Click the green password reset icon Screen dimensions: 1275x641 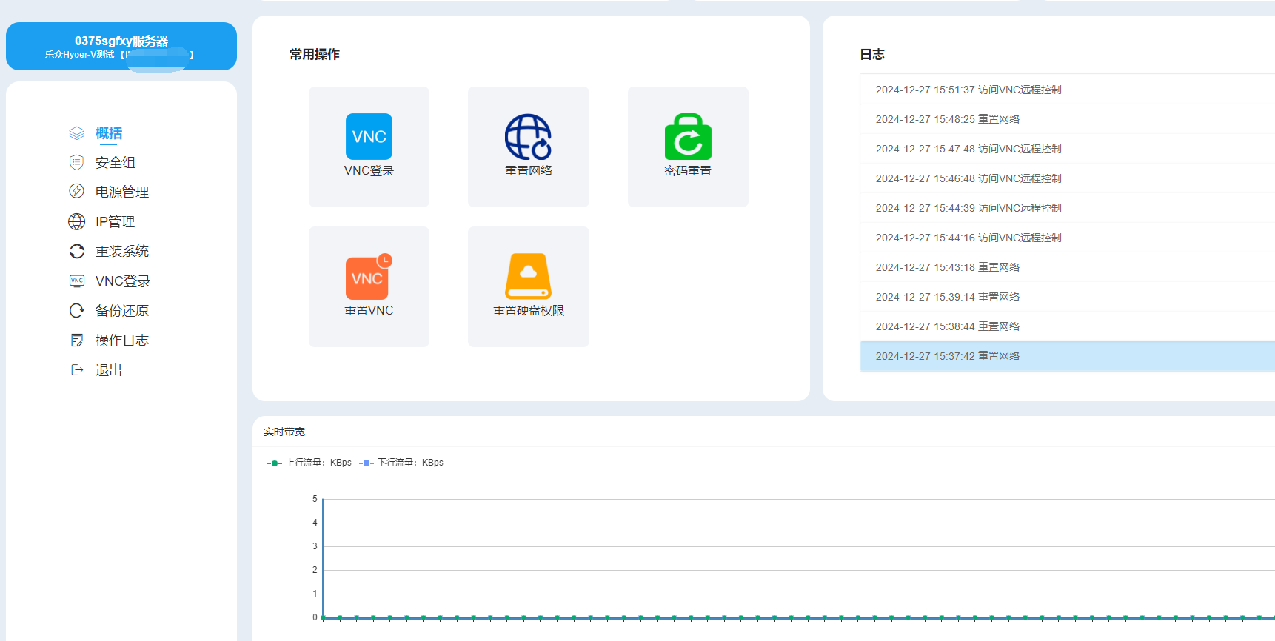coord(688,137)
